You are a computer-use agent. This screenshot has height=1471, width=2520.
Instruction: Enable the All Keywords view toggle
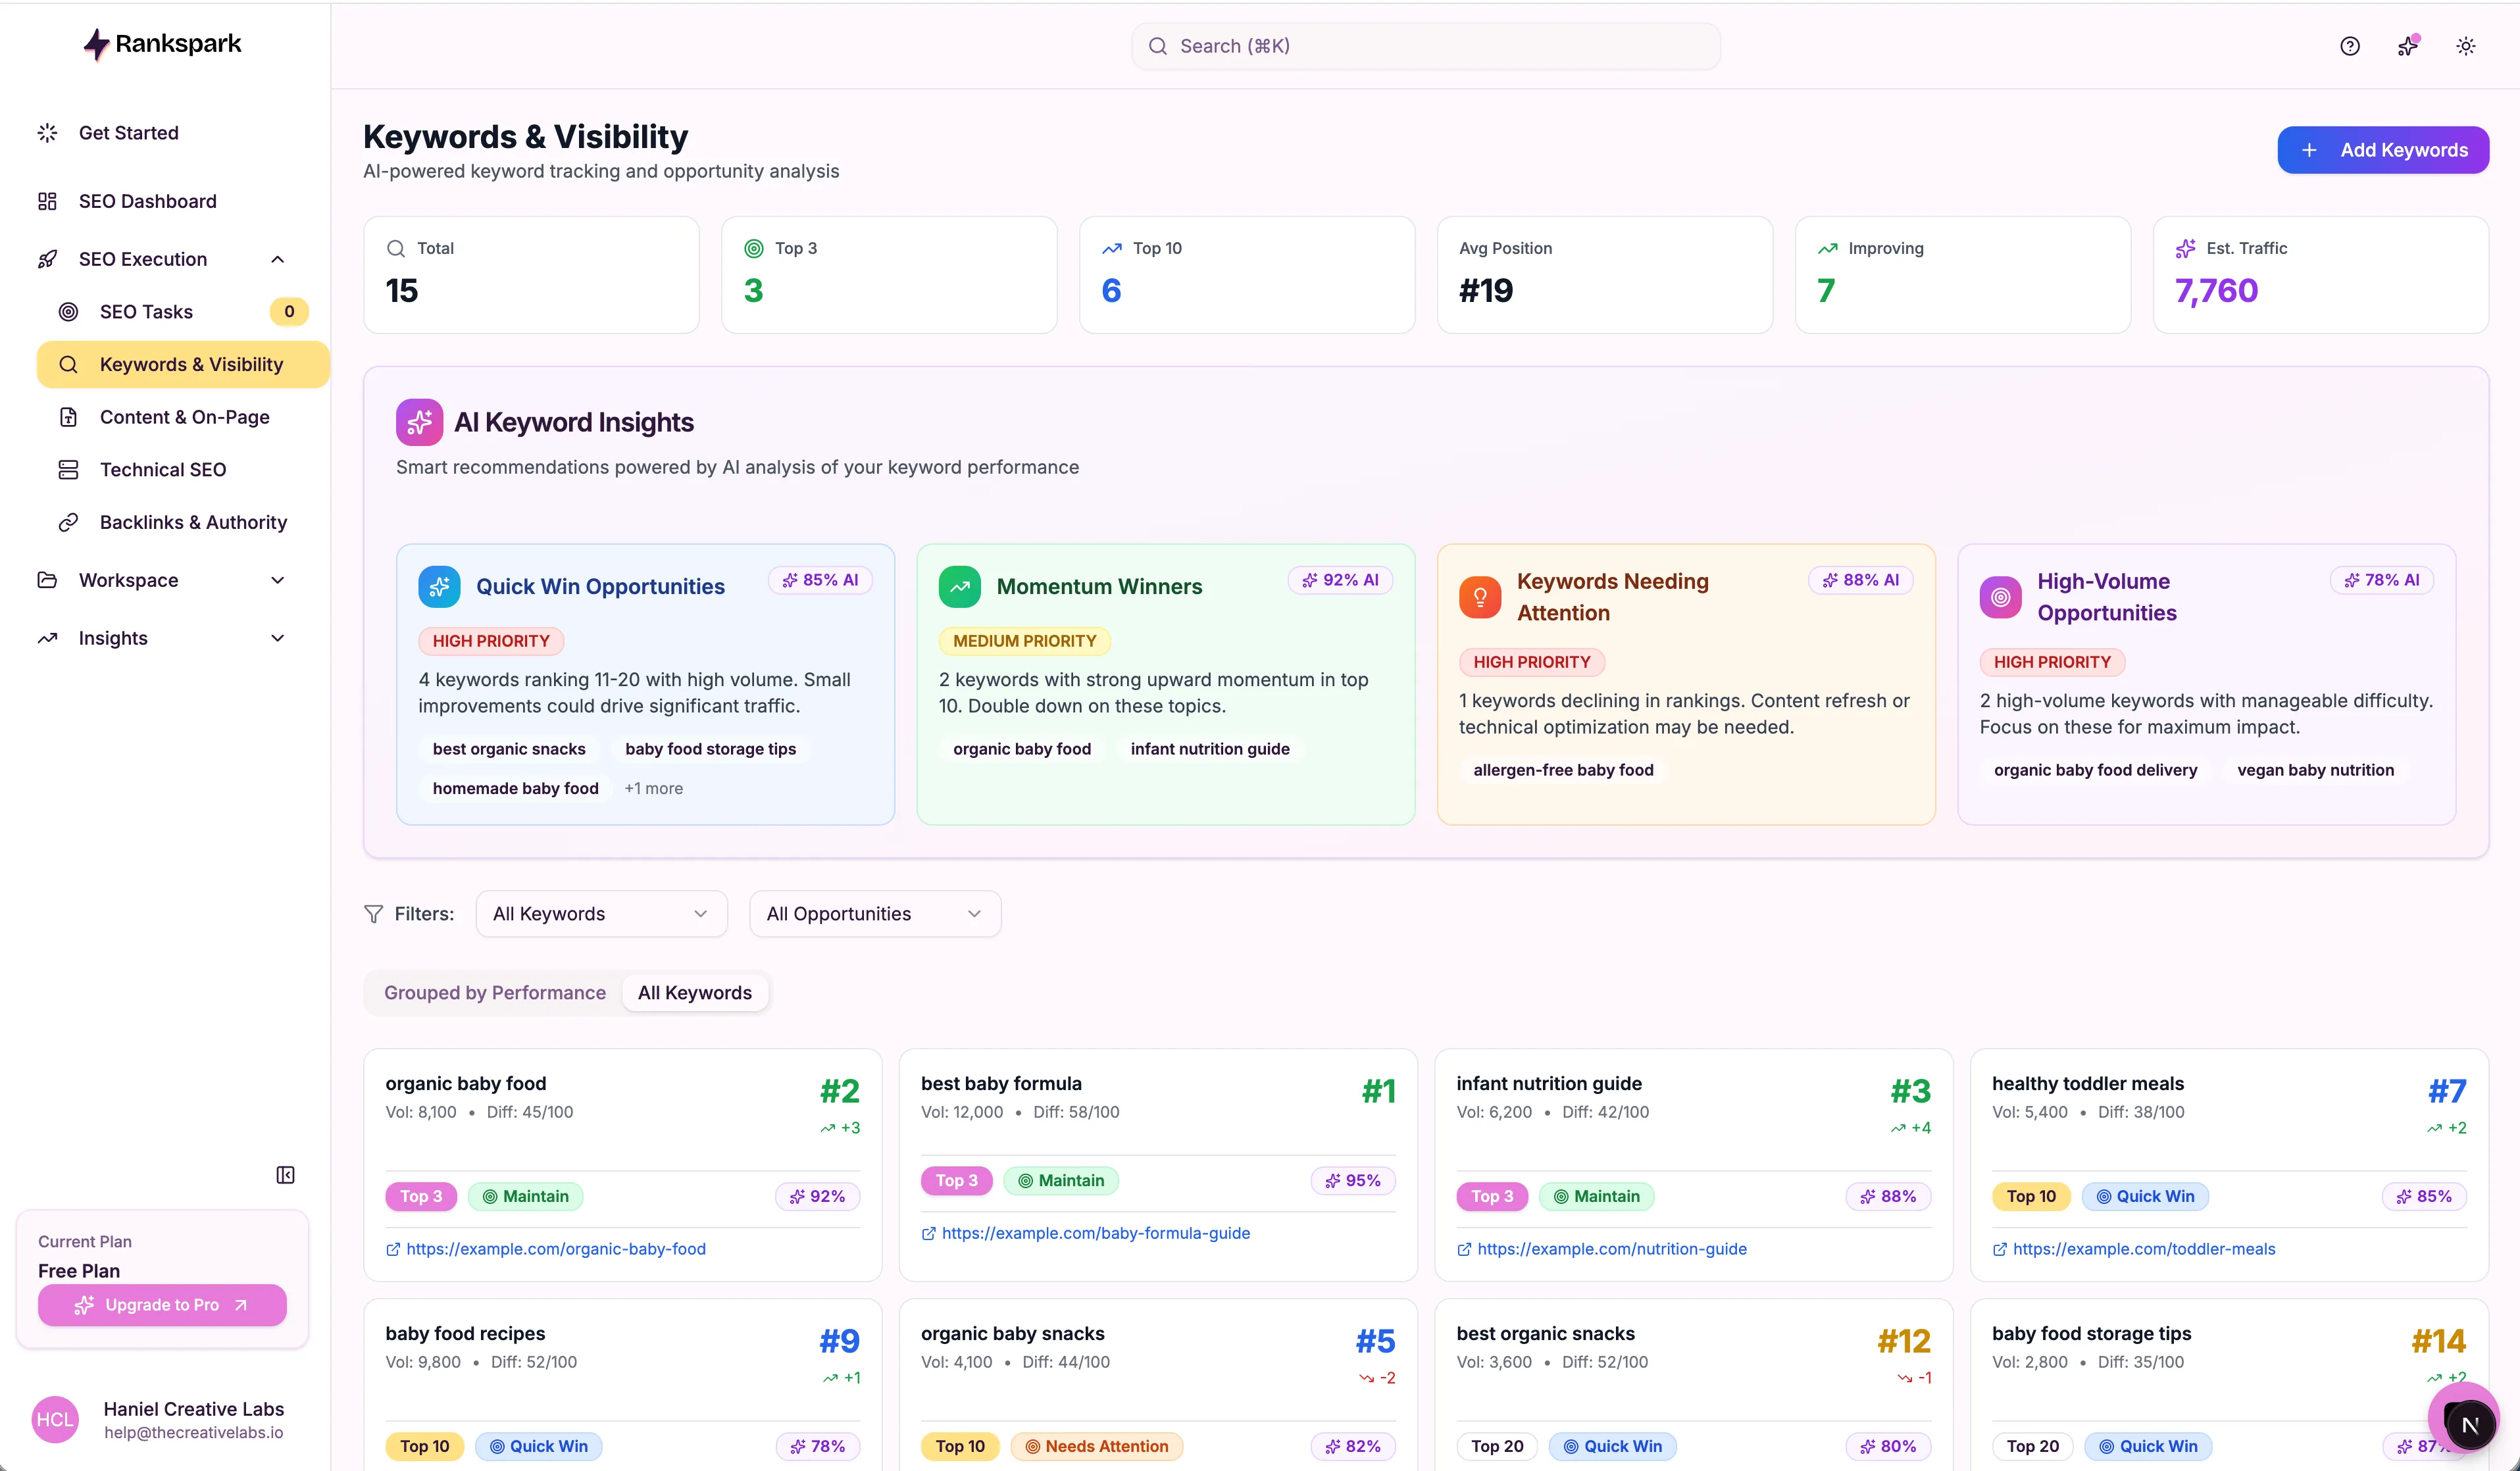695,992
